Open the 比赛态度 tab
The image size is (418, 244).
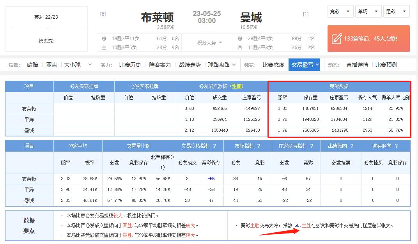point(274,64)
